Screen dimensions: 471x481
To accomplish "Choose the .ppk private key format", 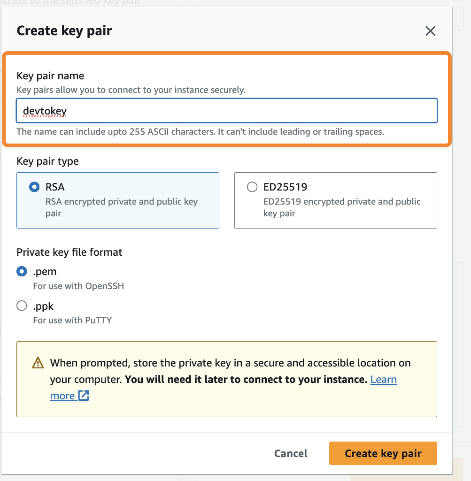I will pyautogui.click(x=22, y=306).
